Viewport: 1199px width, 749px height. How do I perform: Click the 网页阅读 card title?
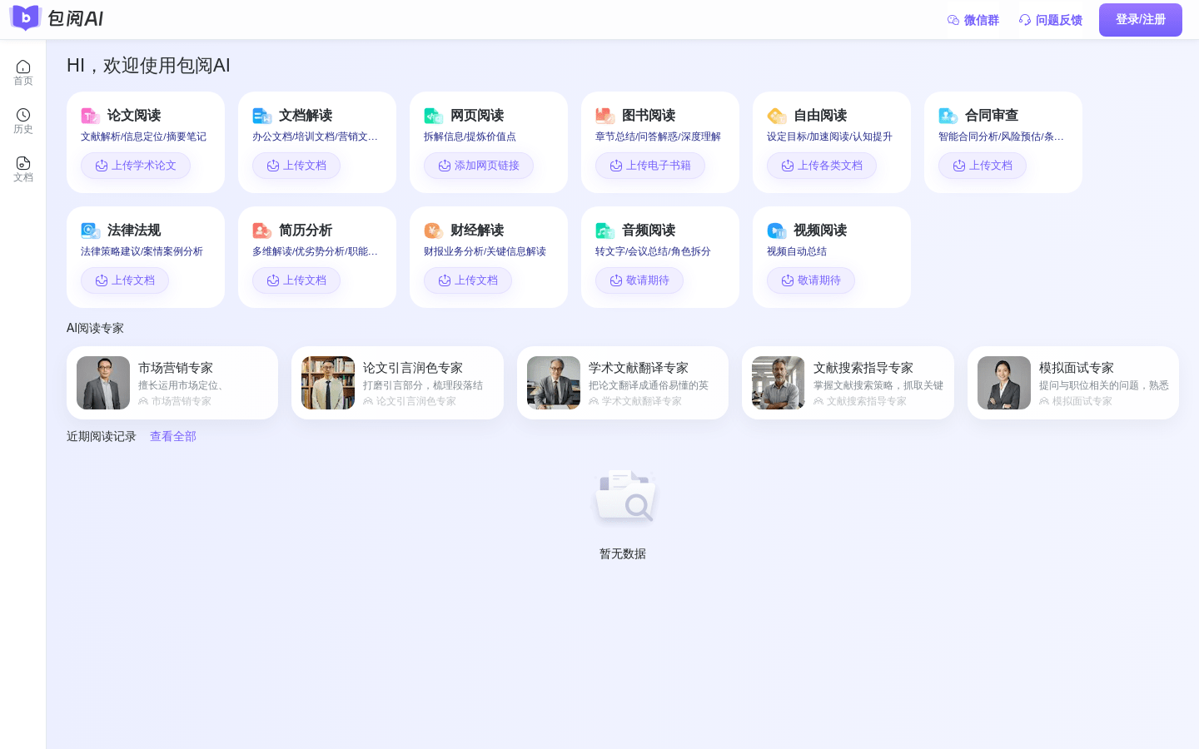pyautogui.click(x=477, y=116)
